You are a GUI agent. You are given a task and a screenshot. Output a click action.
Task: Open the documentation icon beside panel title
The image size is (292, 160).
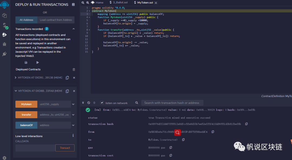click(x=73, y=5)
